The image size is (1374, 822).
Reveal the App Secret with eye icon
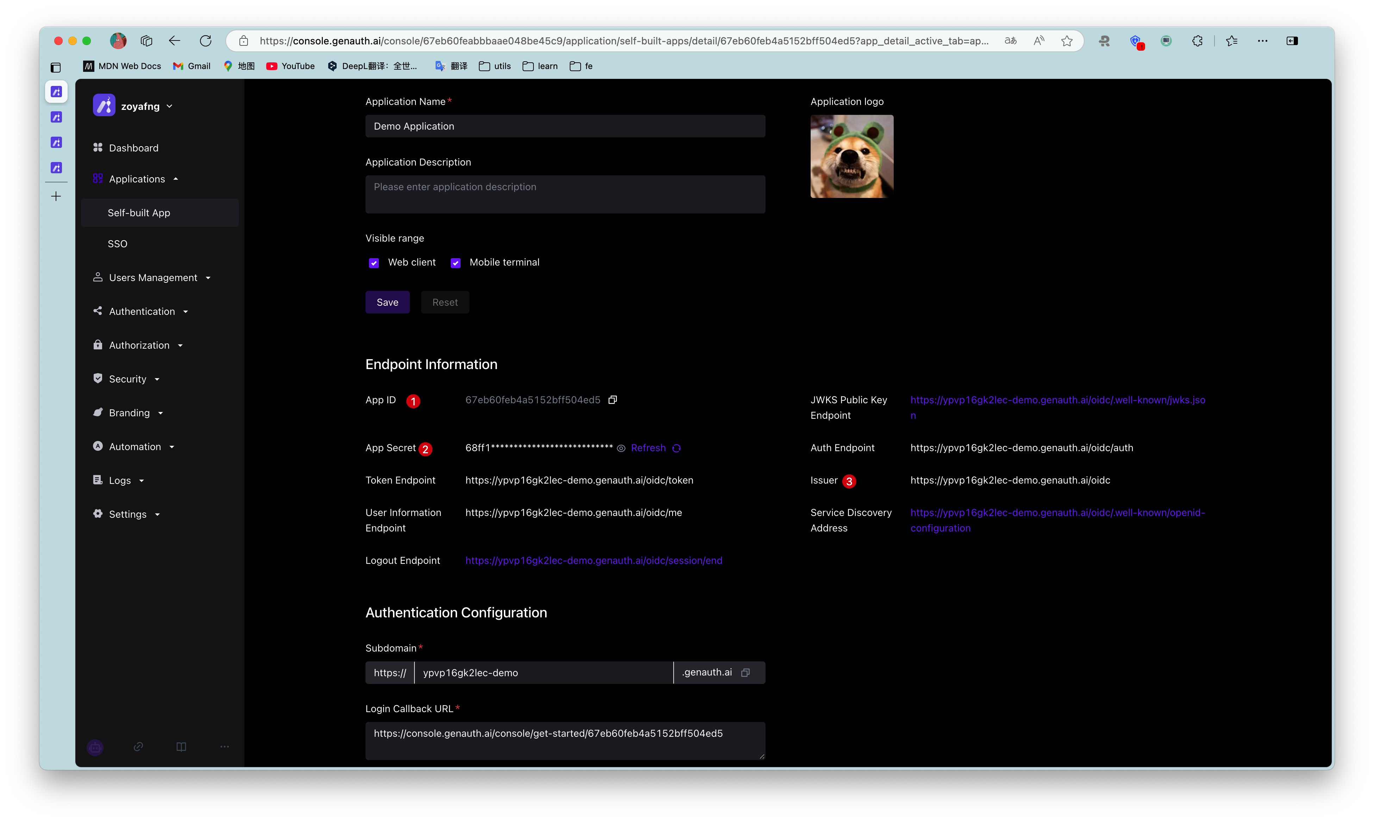pos(621,448)
